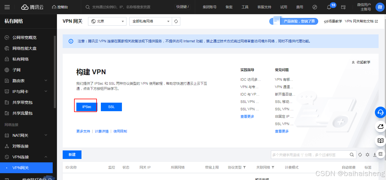386x180 pixels.
Task: Open VPN 网关帮助文档 external link
Action: tap(361, 21)
